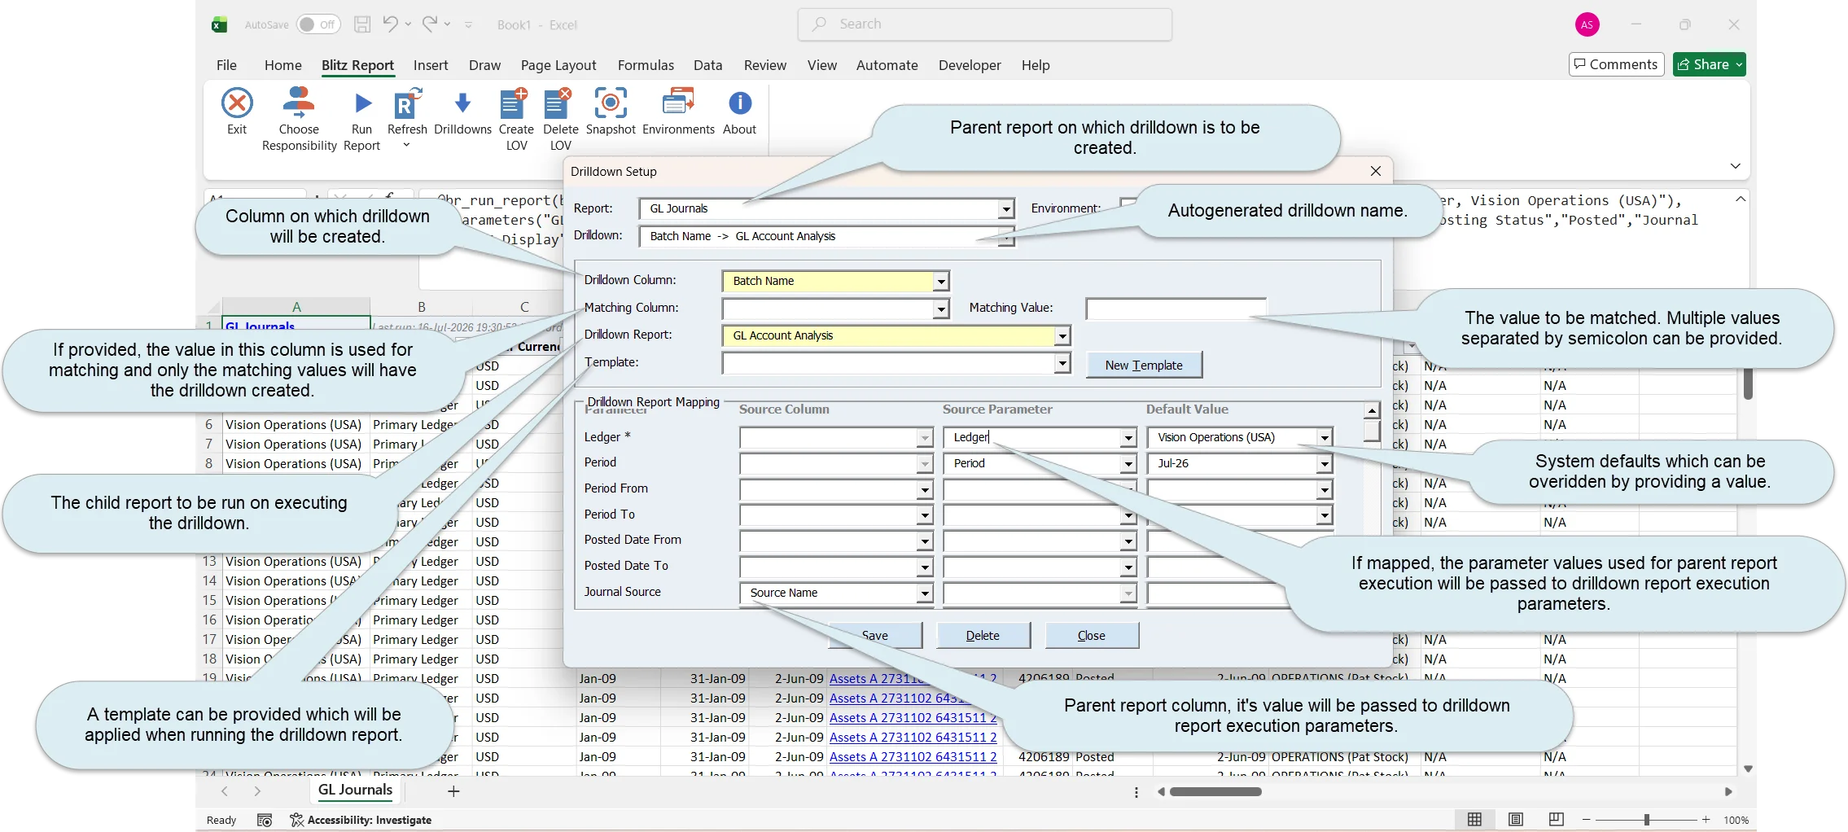Open the Comments pane button
This screenshot has width=1848, height=832.
(1616, 64)
